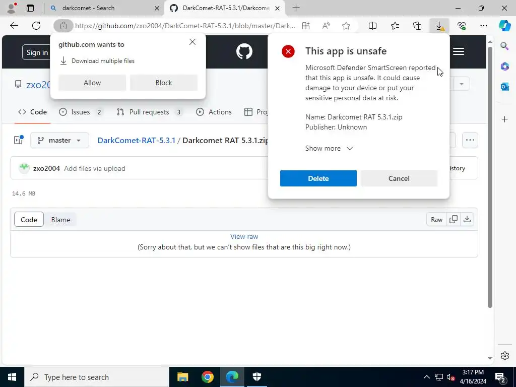Switch to Blame view
The height and width of the screenshot is (387, 516).
(x=60, y=220)
